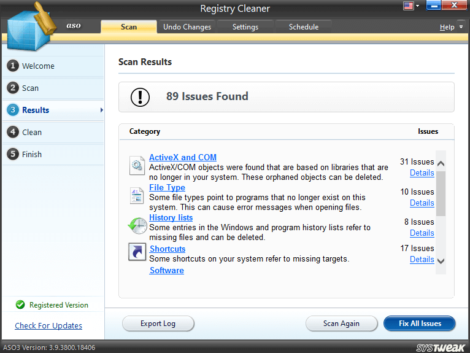Open the Settings tab

(x=245, y=26)
